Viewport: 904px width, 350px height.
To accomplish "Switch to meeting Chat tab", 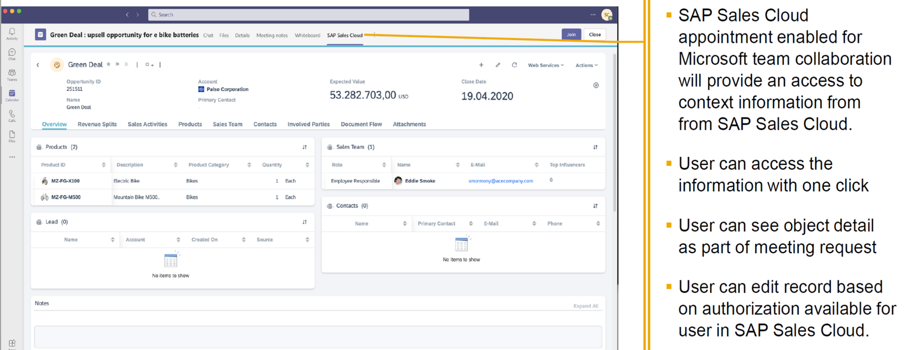I will pos(208,35).
